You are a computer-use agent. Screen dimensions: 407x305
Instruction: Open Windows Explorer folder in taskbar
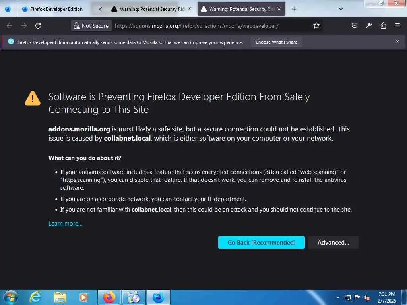coord(60,297)
